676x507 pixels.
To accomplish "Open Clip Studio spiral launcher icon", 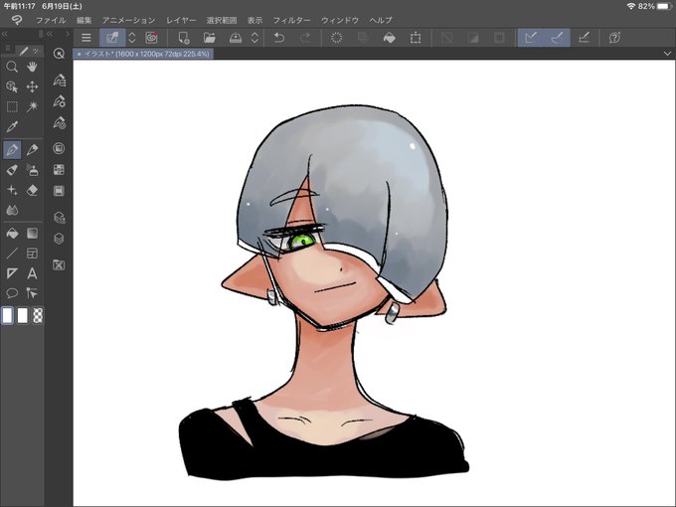I will 151,38.
